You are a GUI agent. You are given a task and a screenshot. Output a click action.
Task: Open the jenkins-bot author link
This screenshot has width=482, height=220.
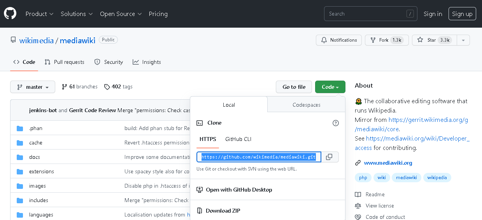43,111
